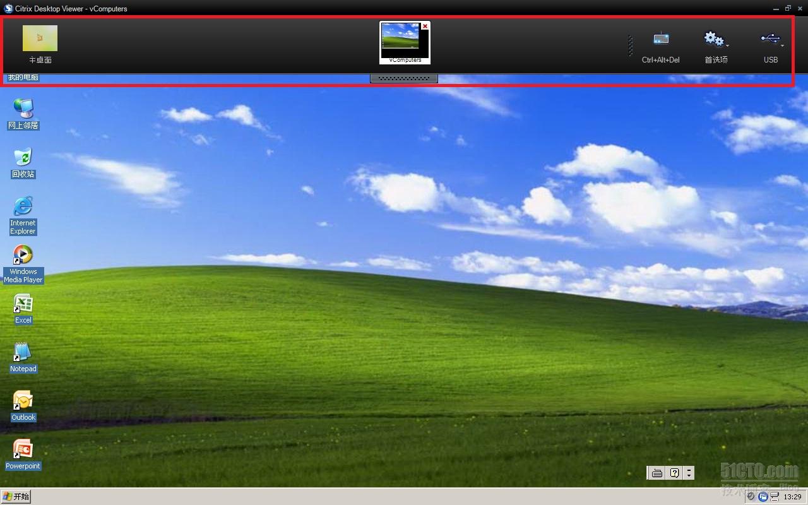
Task: Select the 回收站 recycle bin icon
Action: (23, 163)
